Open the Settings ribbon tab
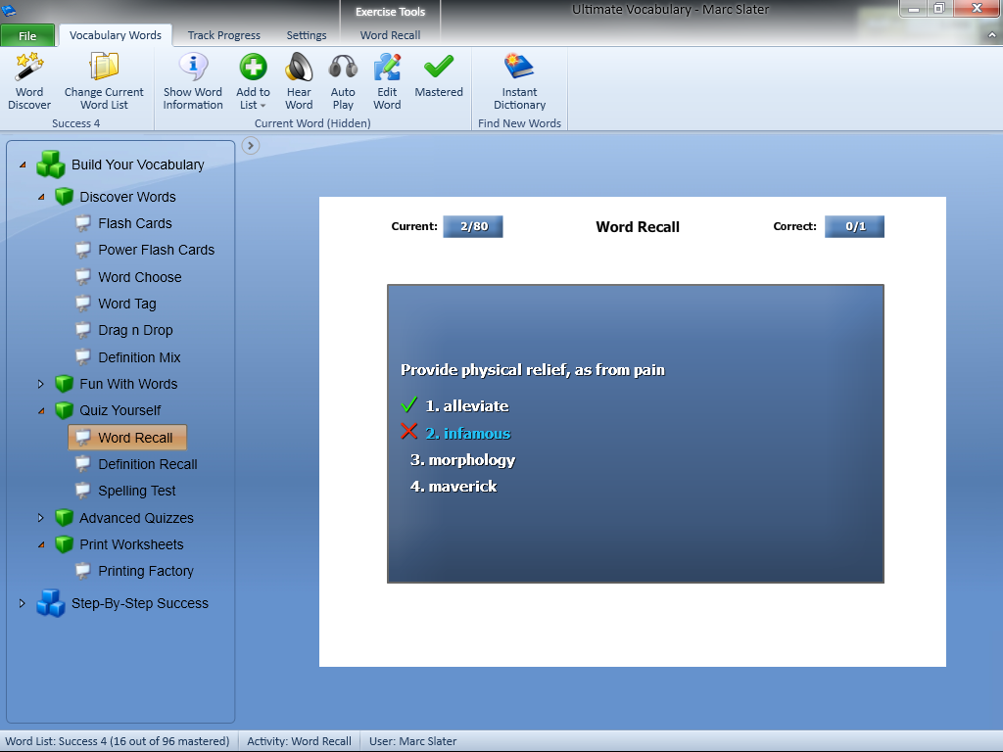1003x752 pixels. tap(307, 35)
